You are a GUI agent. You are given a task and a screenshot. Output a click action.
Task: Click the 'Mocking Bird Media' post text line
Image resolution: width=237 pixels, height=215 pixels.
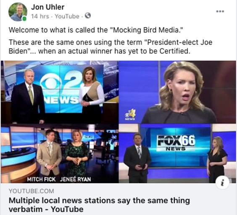coord(96,30)
